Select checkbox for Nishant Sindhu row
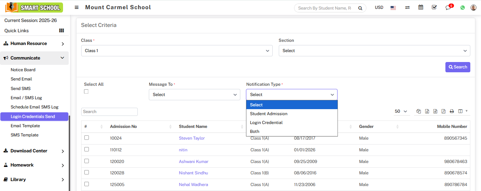Screen dimensions: 481x191 click(x=87, y=173)
